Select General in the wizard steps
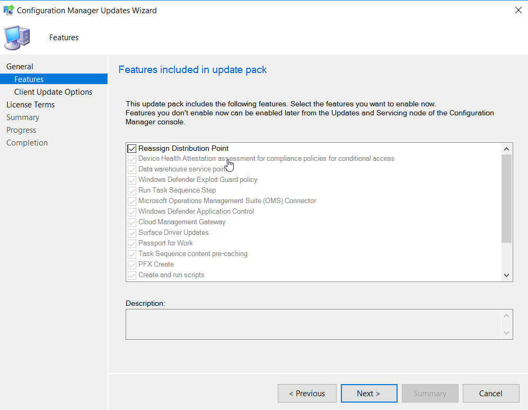 pyautogui.click(x=20, y=67)
